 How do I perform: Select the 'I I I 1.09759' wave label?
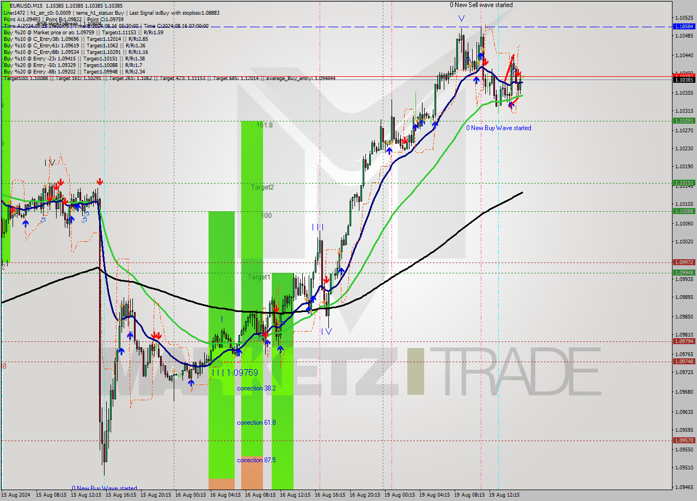pos(235,373)
